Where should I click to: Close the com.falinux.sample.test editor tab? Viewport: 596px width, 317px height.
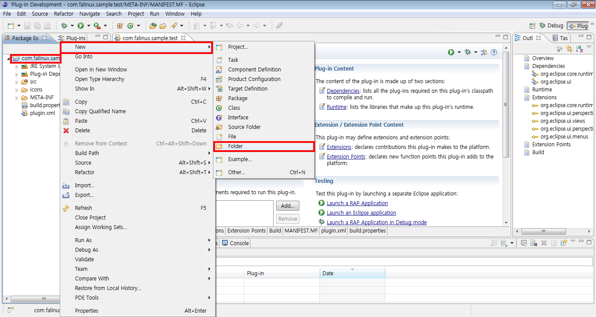183,38
